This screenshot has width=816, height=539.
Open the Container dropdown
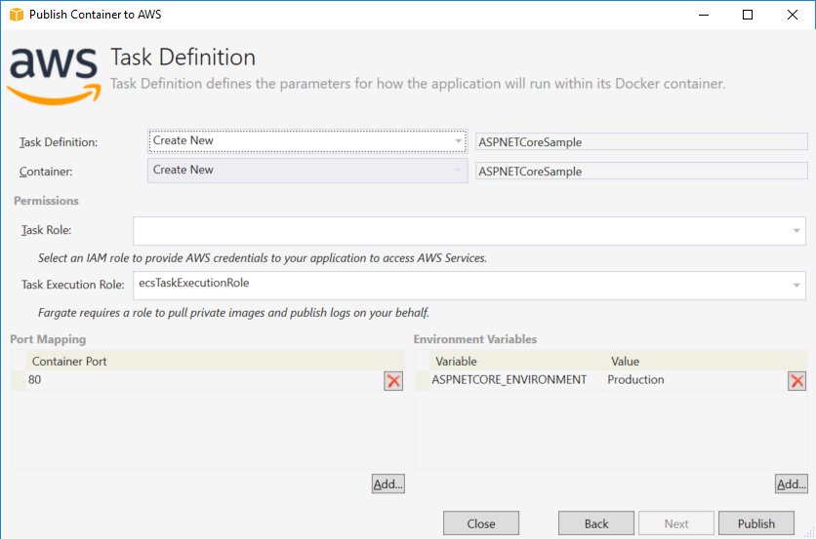[307, 171]
